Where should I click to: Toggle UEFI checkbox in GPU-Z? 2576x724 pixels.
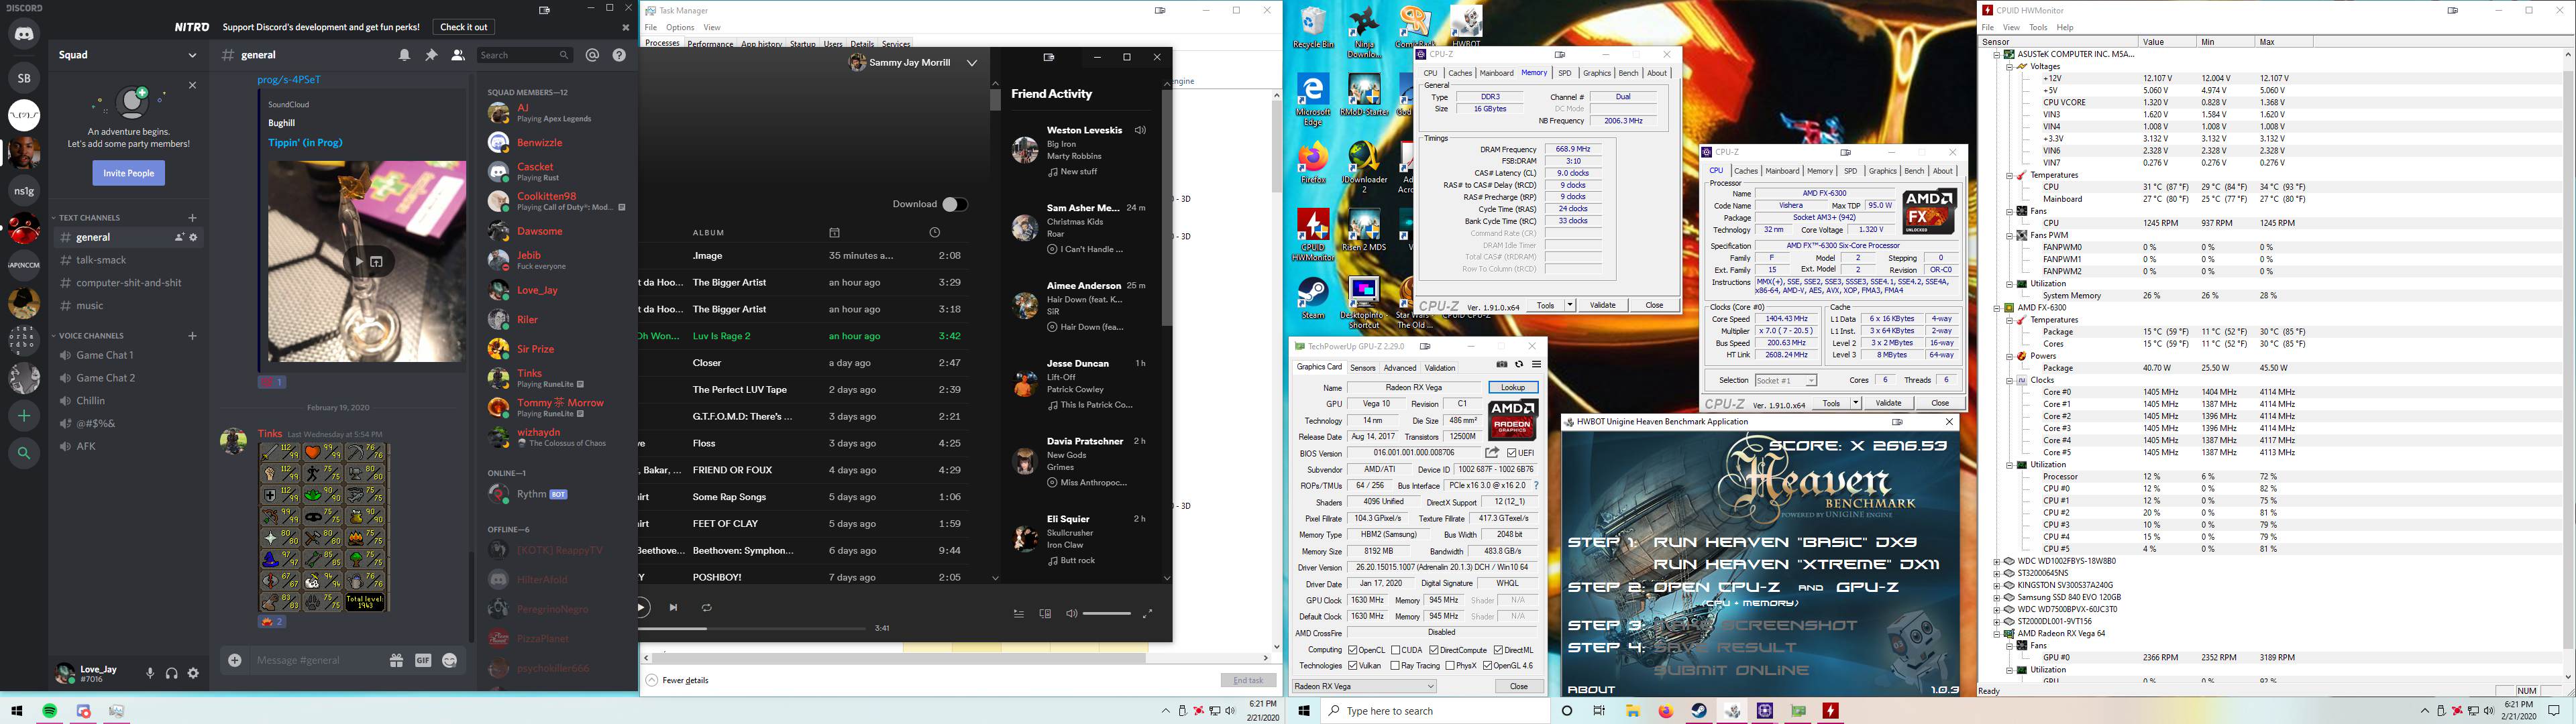pyautogui.click(x=1512, y=453)
